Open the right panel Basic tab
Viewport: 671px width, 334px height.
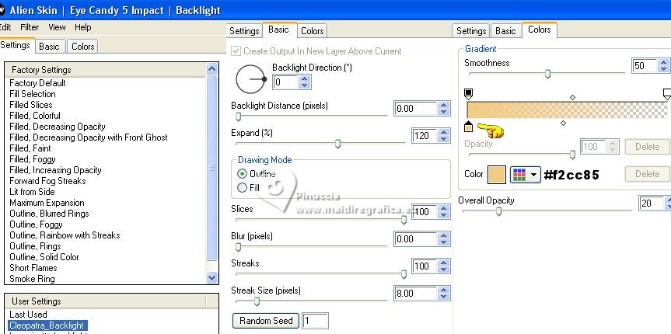505,31
